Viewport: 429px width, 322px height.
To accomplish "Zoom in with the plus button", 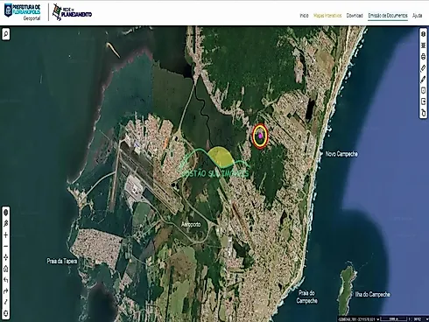I will [x=6, y=235].
